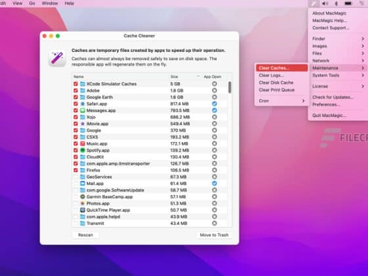Open About MacMagic menu item

click(x=338, y=13)
